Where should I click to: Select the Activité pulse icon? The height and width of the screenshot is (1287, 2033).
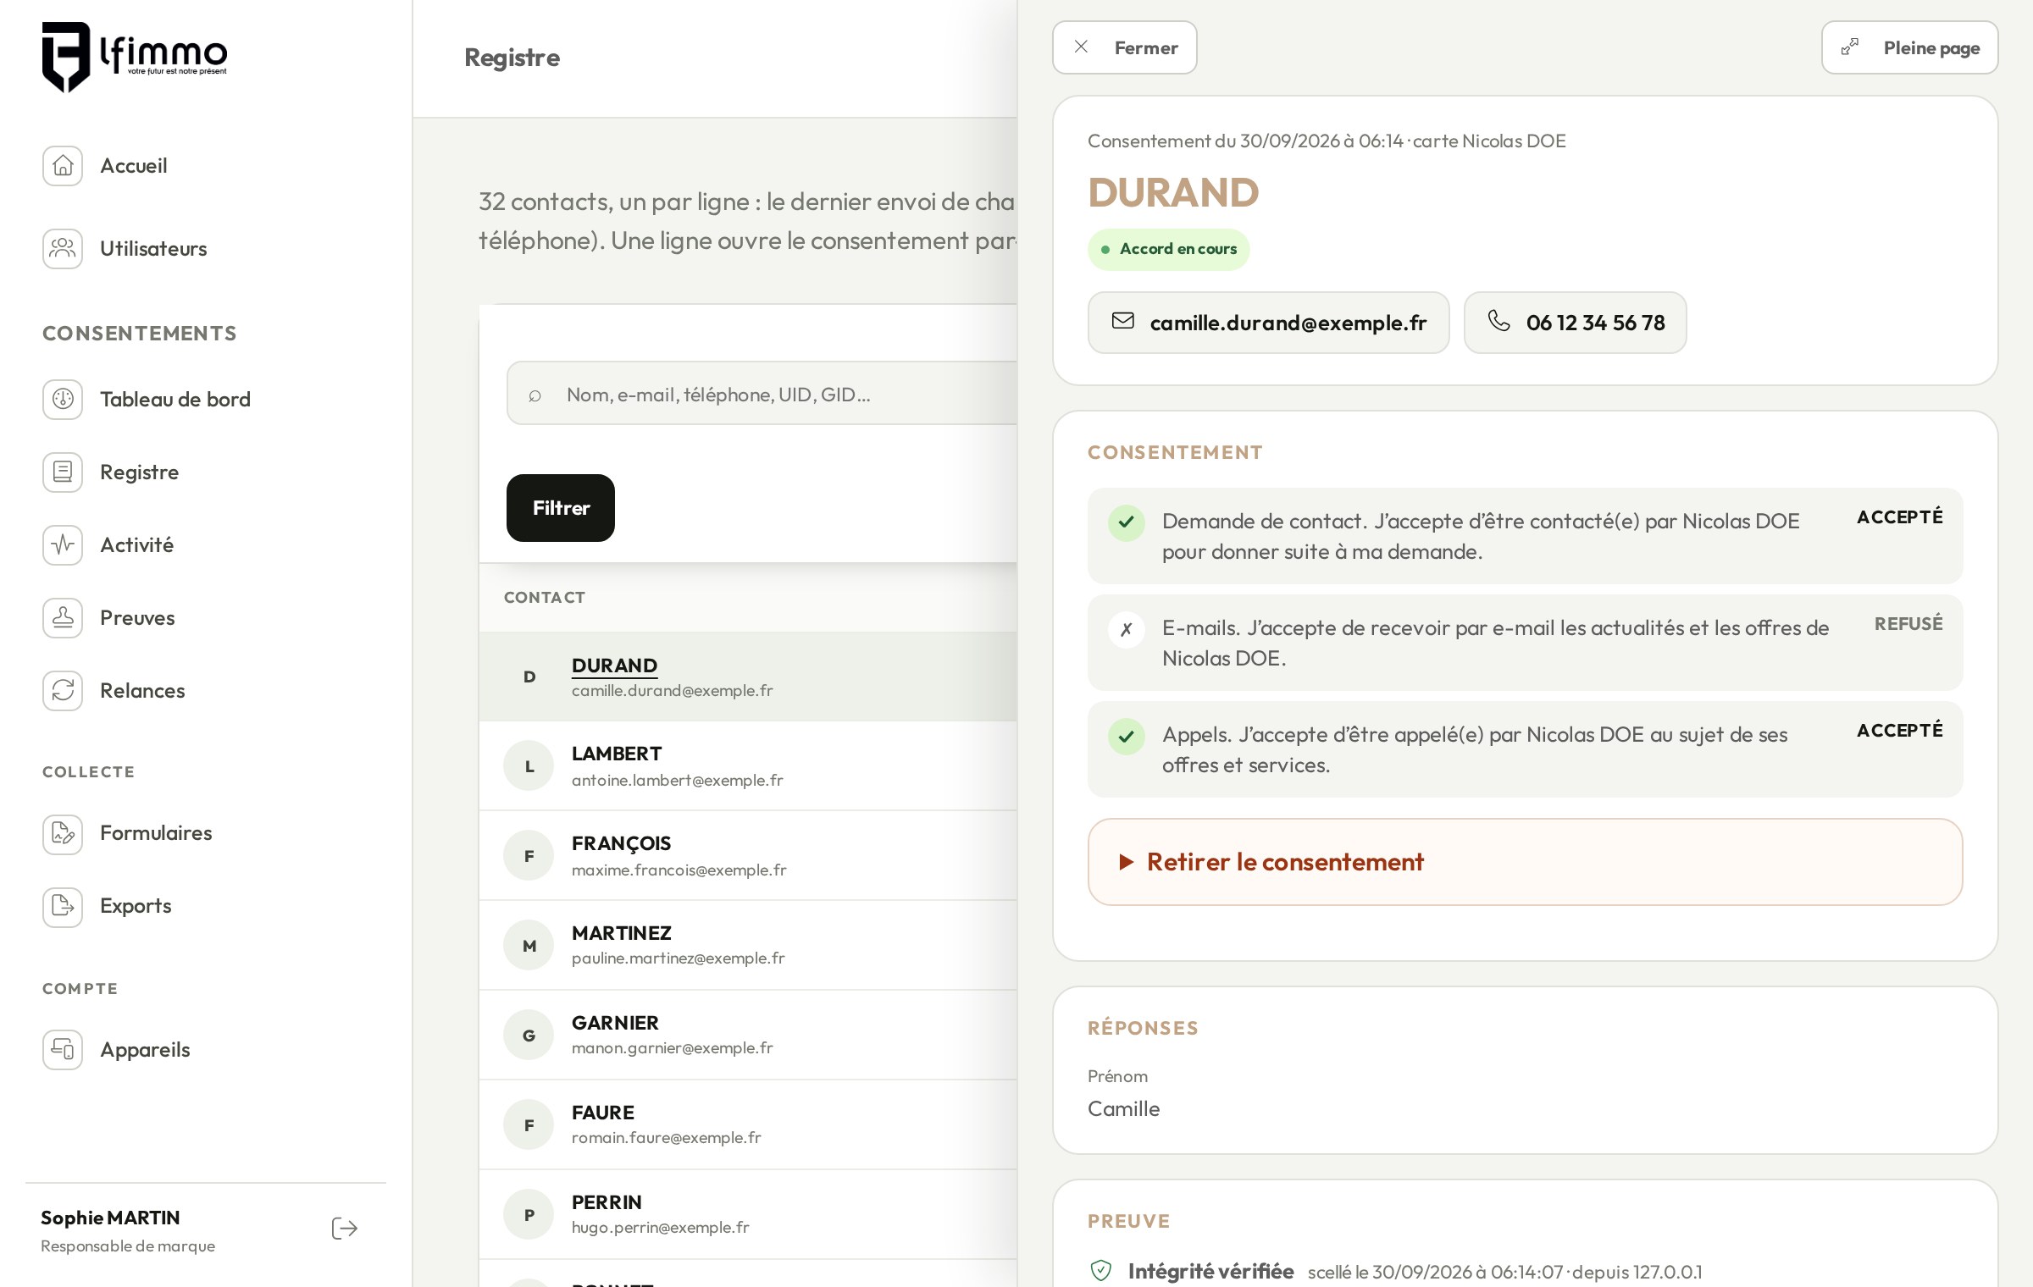[x=63, y=544]
